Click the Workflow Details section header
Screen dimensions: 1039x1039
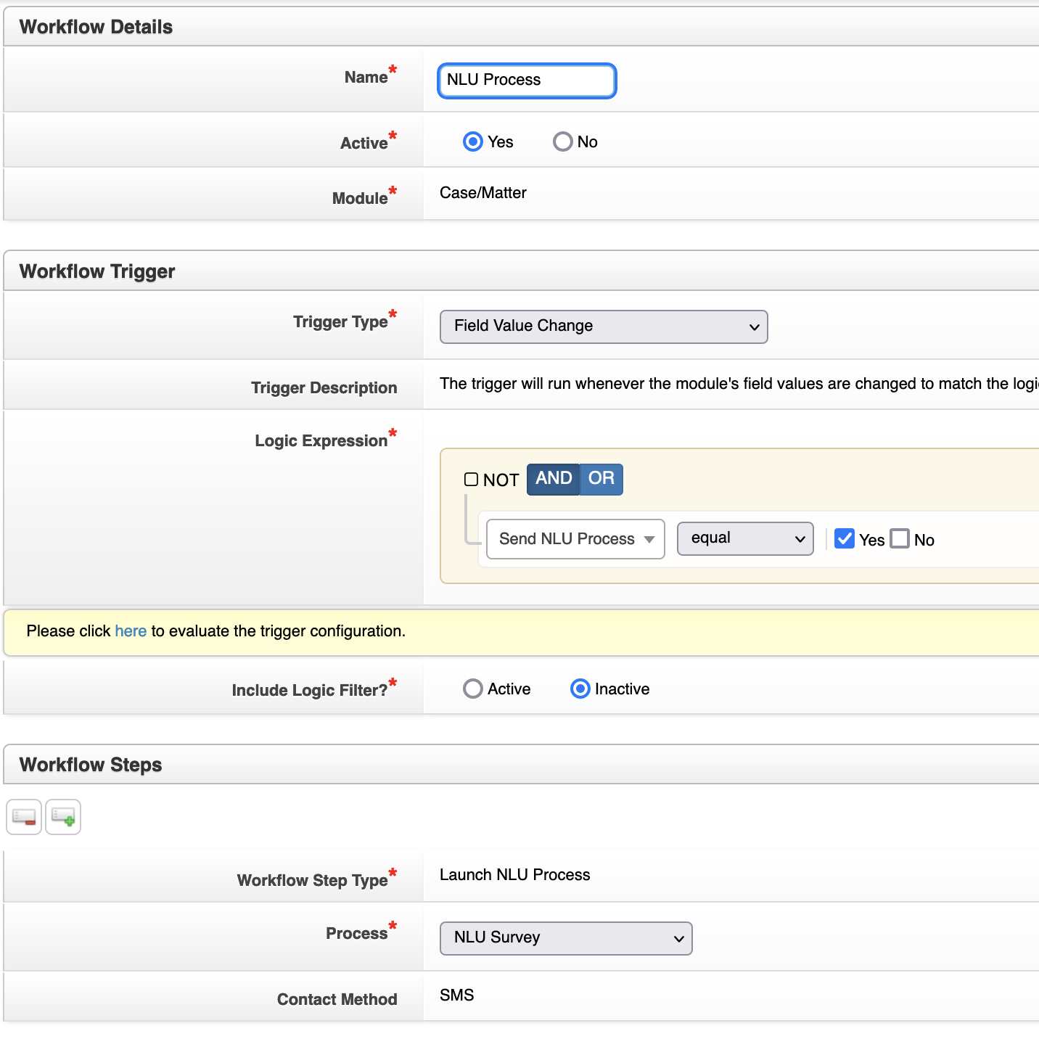pyautogui.click(x=96, y=27)
